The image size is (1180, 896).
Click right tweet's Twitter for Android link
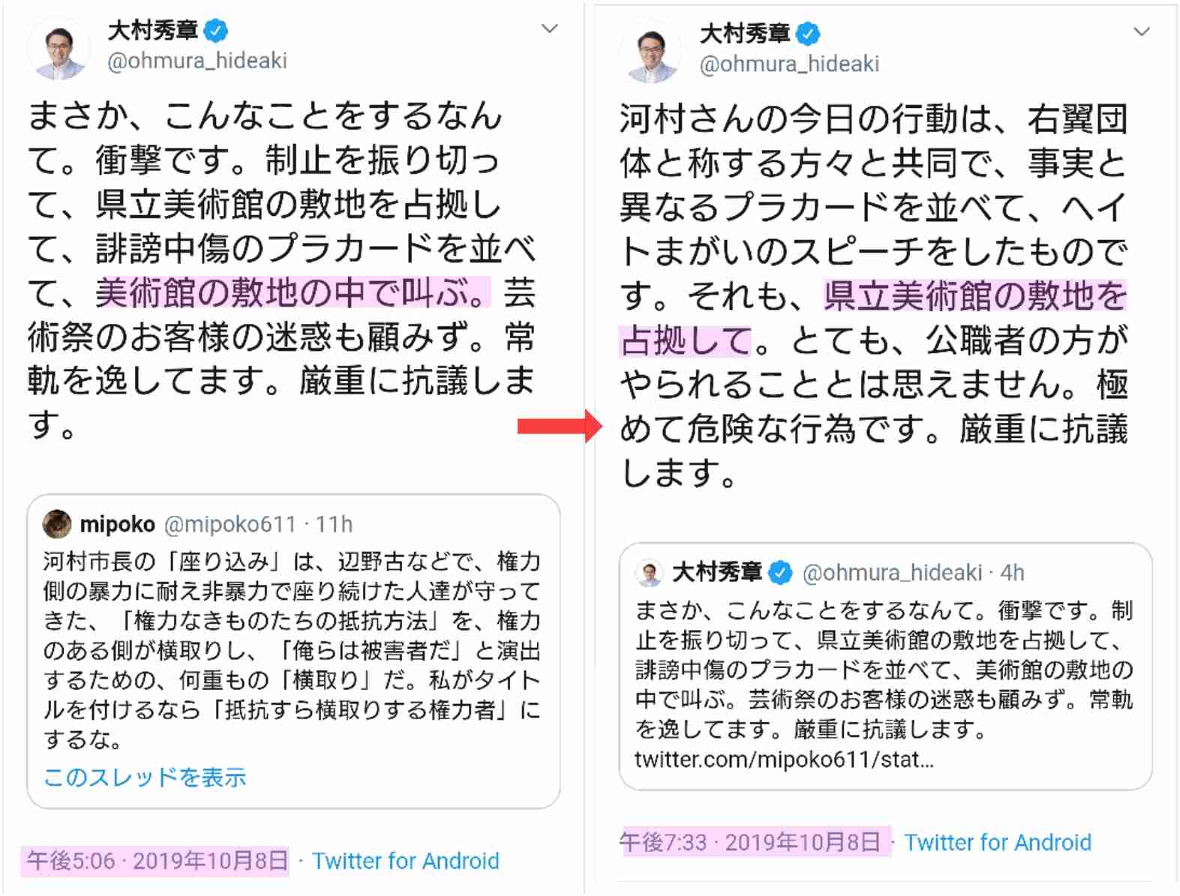(998, 843)
